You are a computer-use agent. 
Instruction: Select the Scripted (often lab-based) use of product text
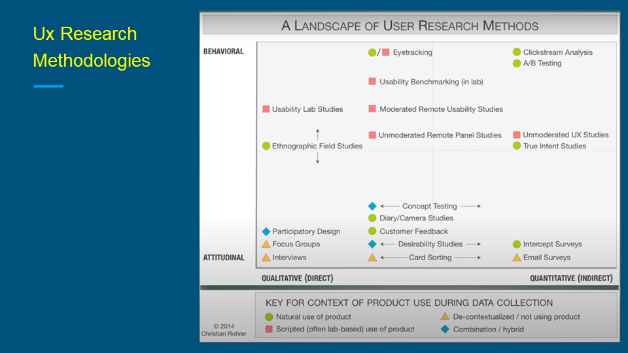[345, 329]
